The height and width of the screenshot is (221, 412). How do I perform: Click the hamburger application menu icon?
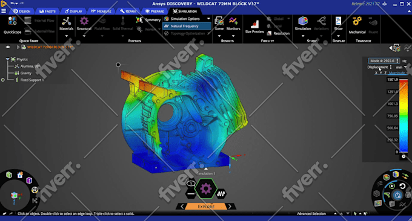(x=4, y=11)
